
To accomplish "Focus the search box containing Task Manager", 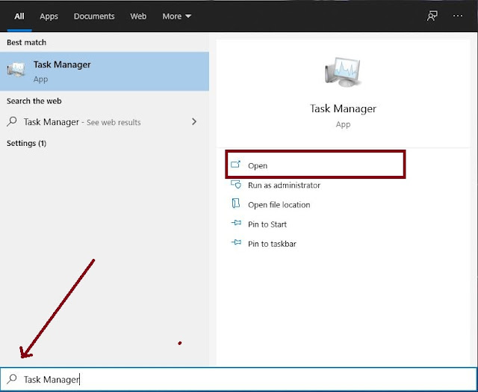I will [x=239, y=379].
